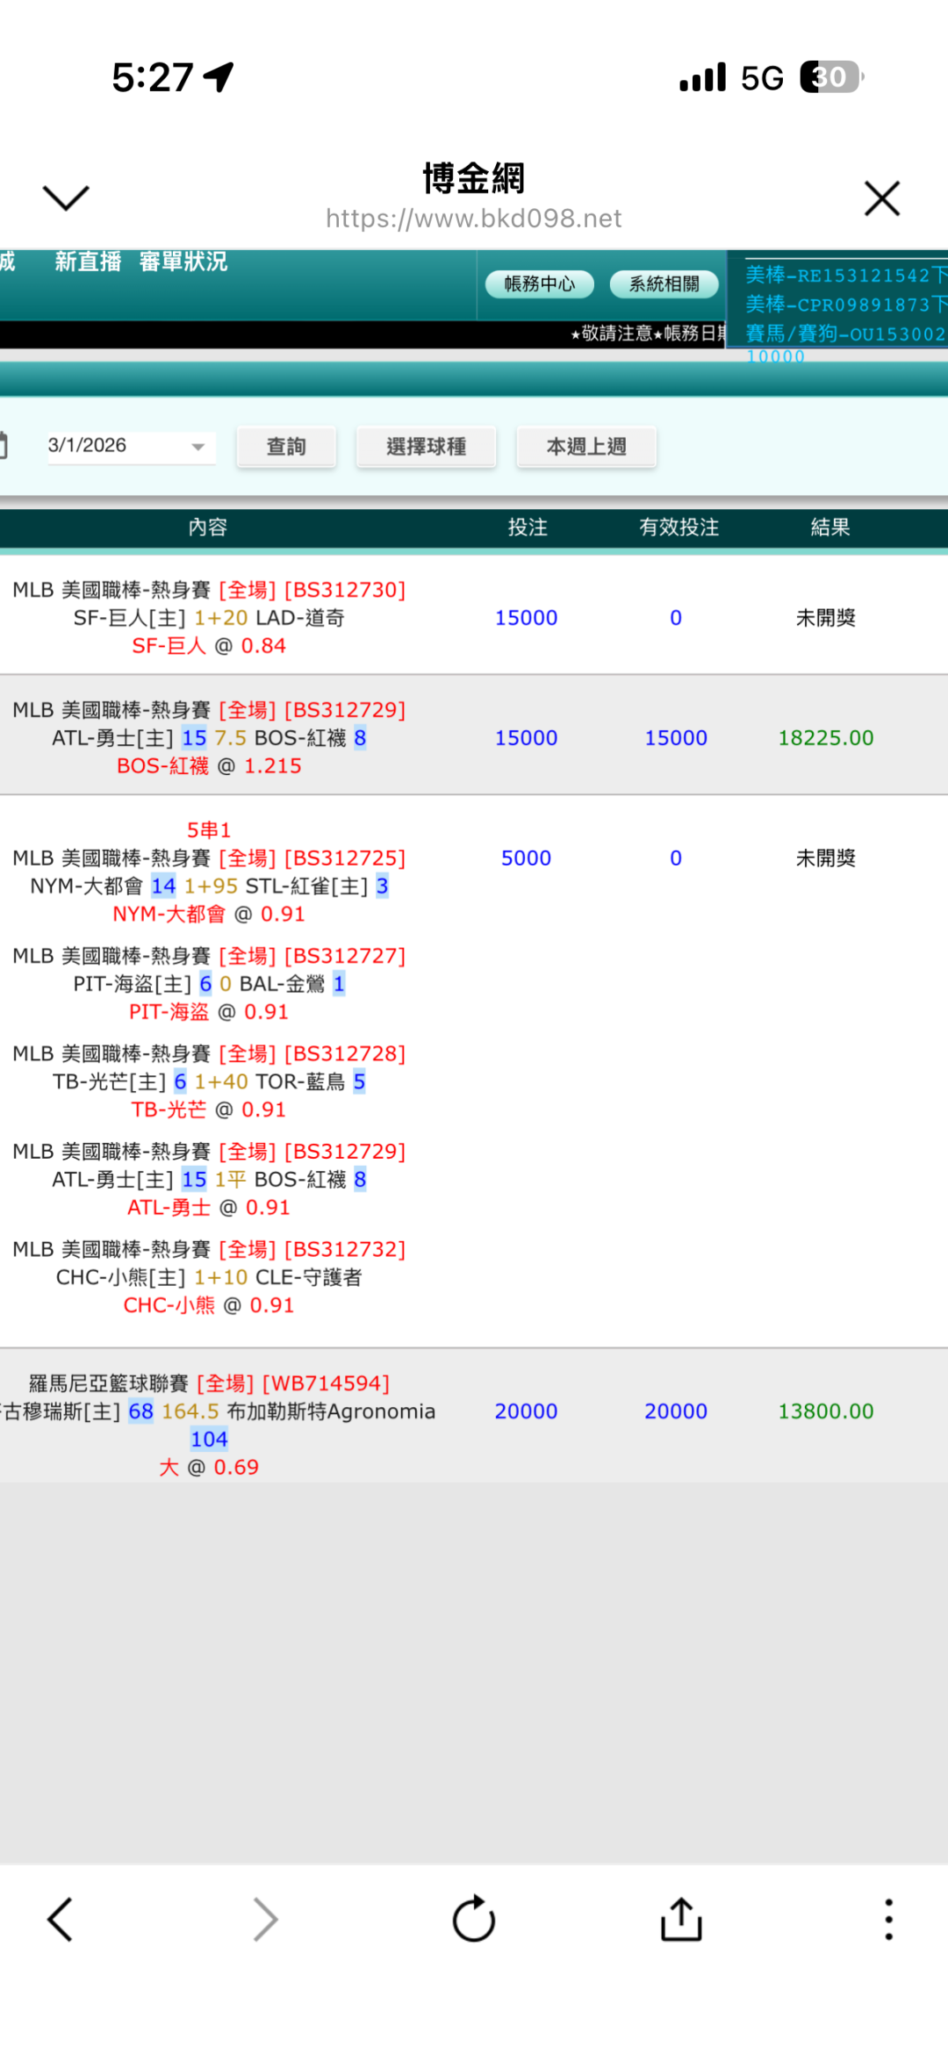Switch to the 新直播 tab
This screenshot has height=2061, width=948.
(88, 262)
